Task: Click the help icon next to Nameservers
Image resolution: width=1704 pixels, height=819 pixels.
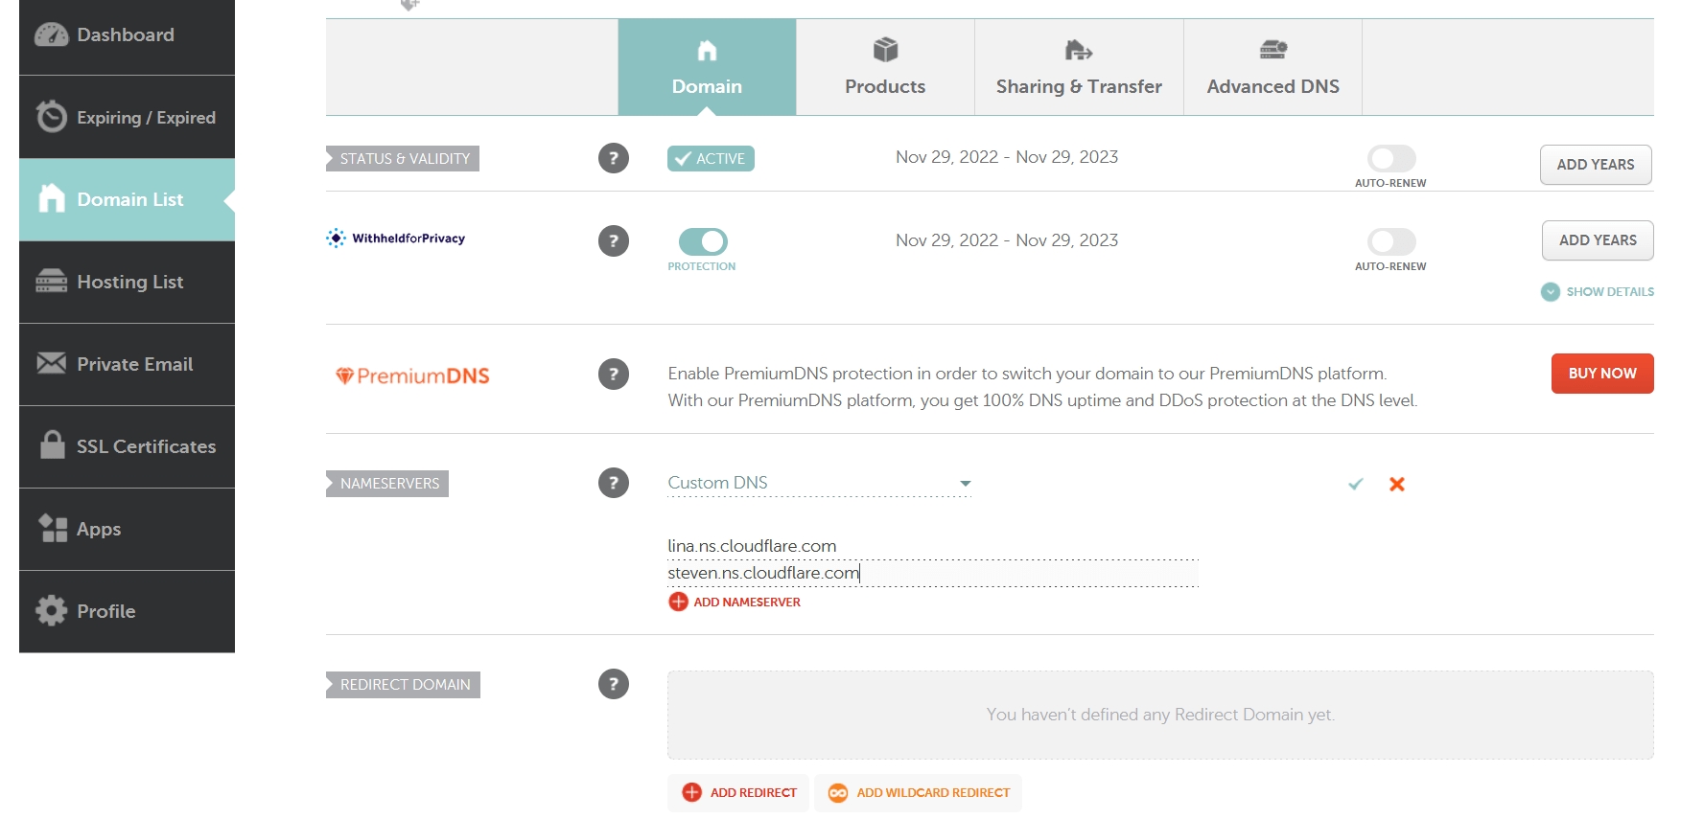Action: pos(613,483)
